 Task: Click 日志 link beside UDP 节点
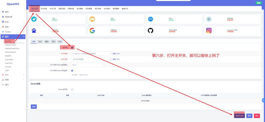(118, 59)
